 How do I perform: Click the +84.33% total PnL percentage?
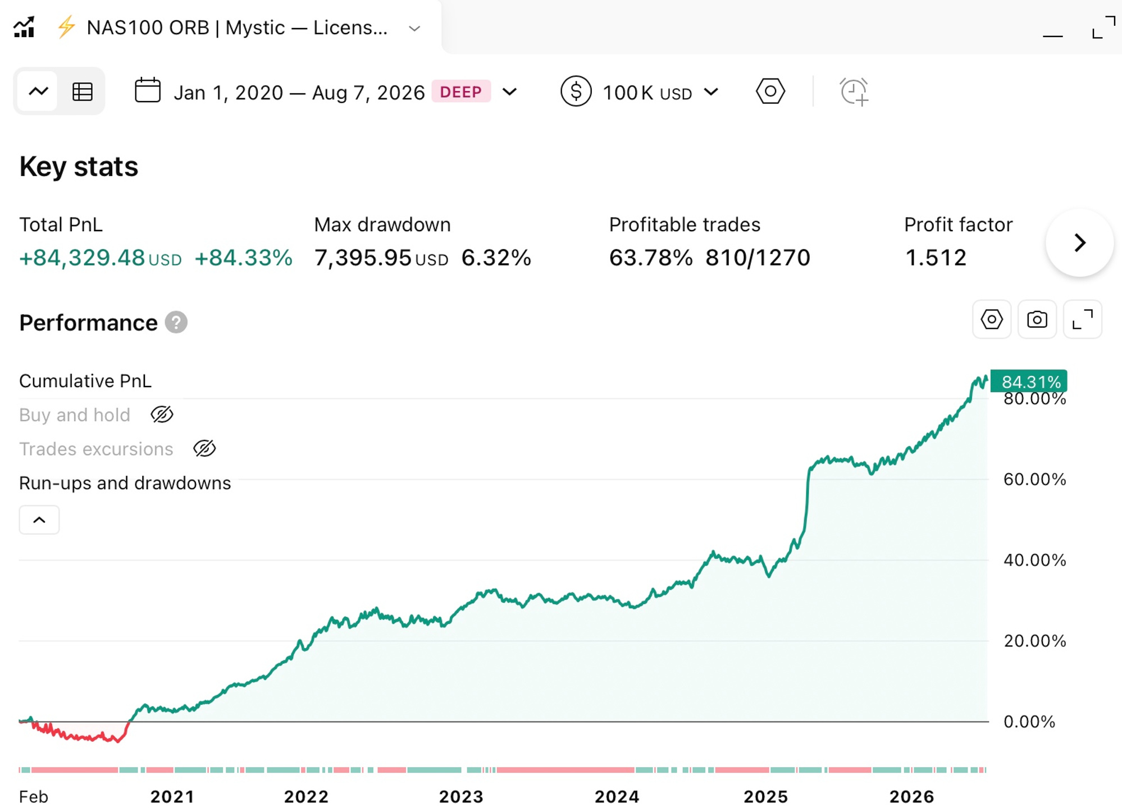244,258
